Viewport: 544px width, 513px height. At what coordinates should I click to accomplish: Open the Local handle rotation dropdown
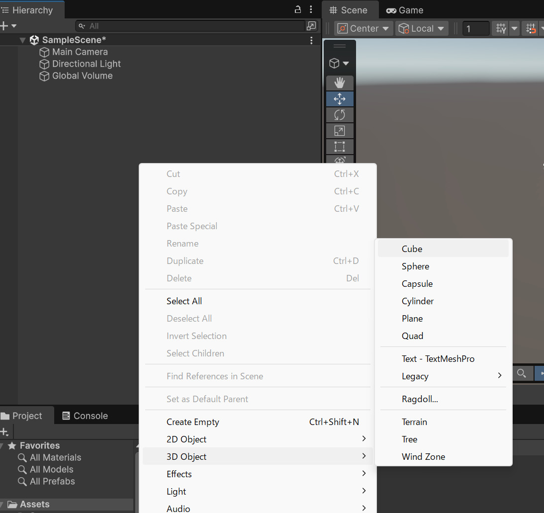[422, 28]
